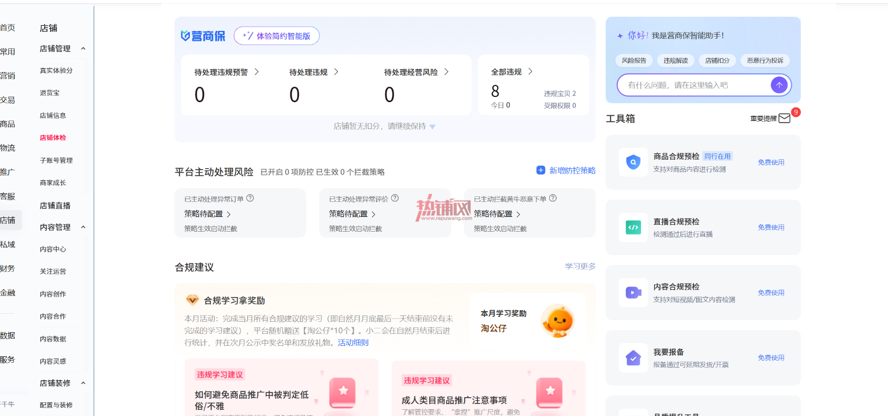Collapse the 内容管理 sidebar section
The height and width of the screenshot is (416, 888).
point(83,227)
